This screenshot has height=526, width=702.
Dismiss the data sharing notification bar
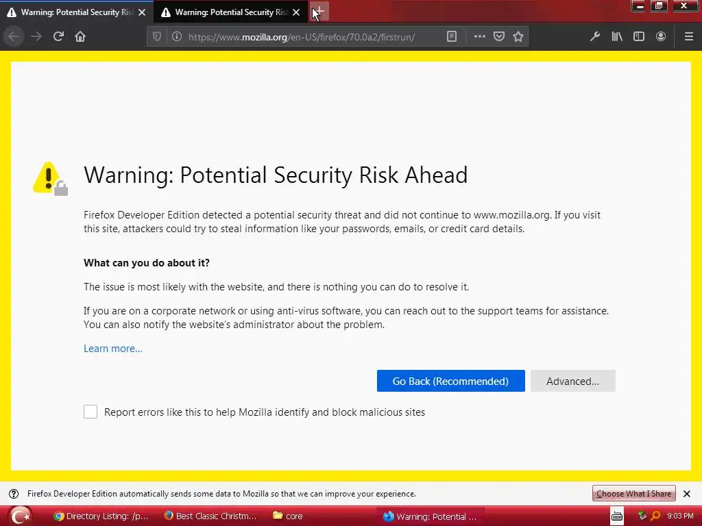(687, 493)
